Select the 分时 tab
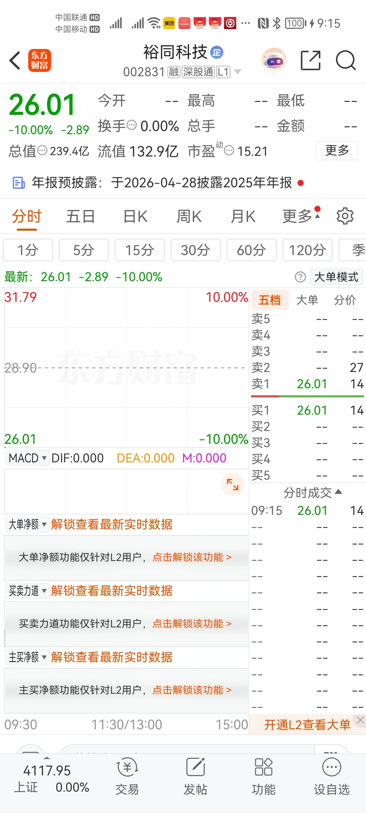This screenshot has width=366, height=813. (27, 216)
